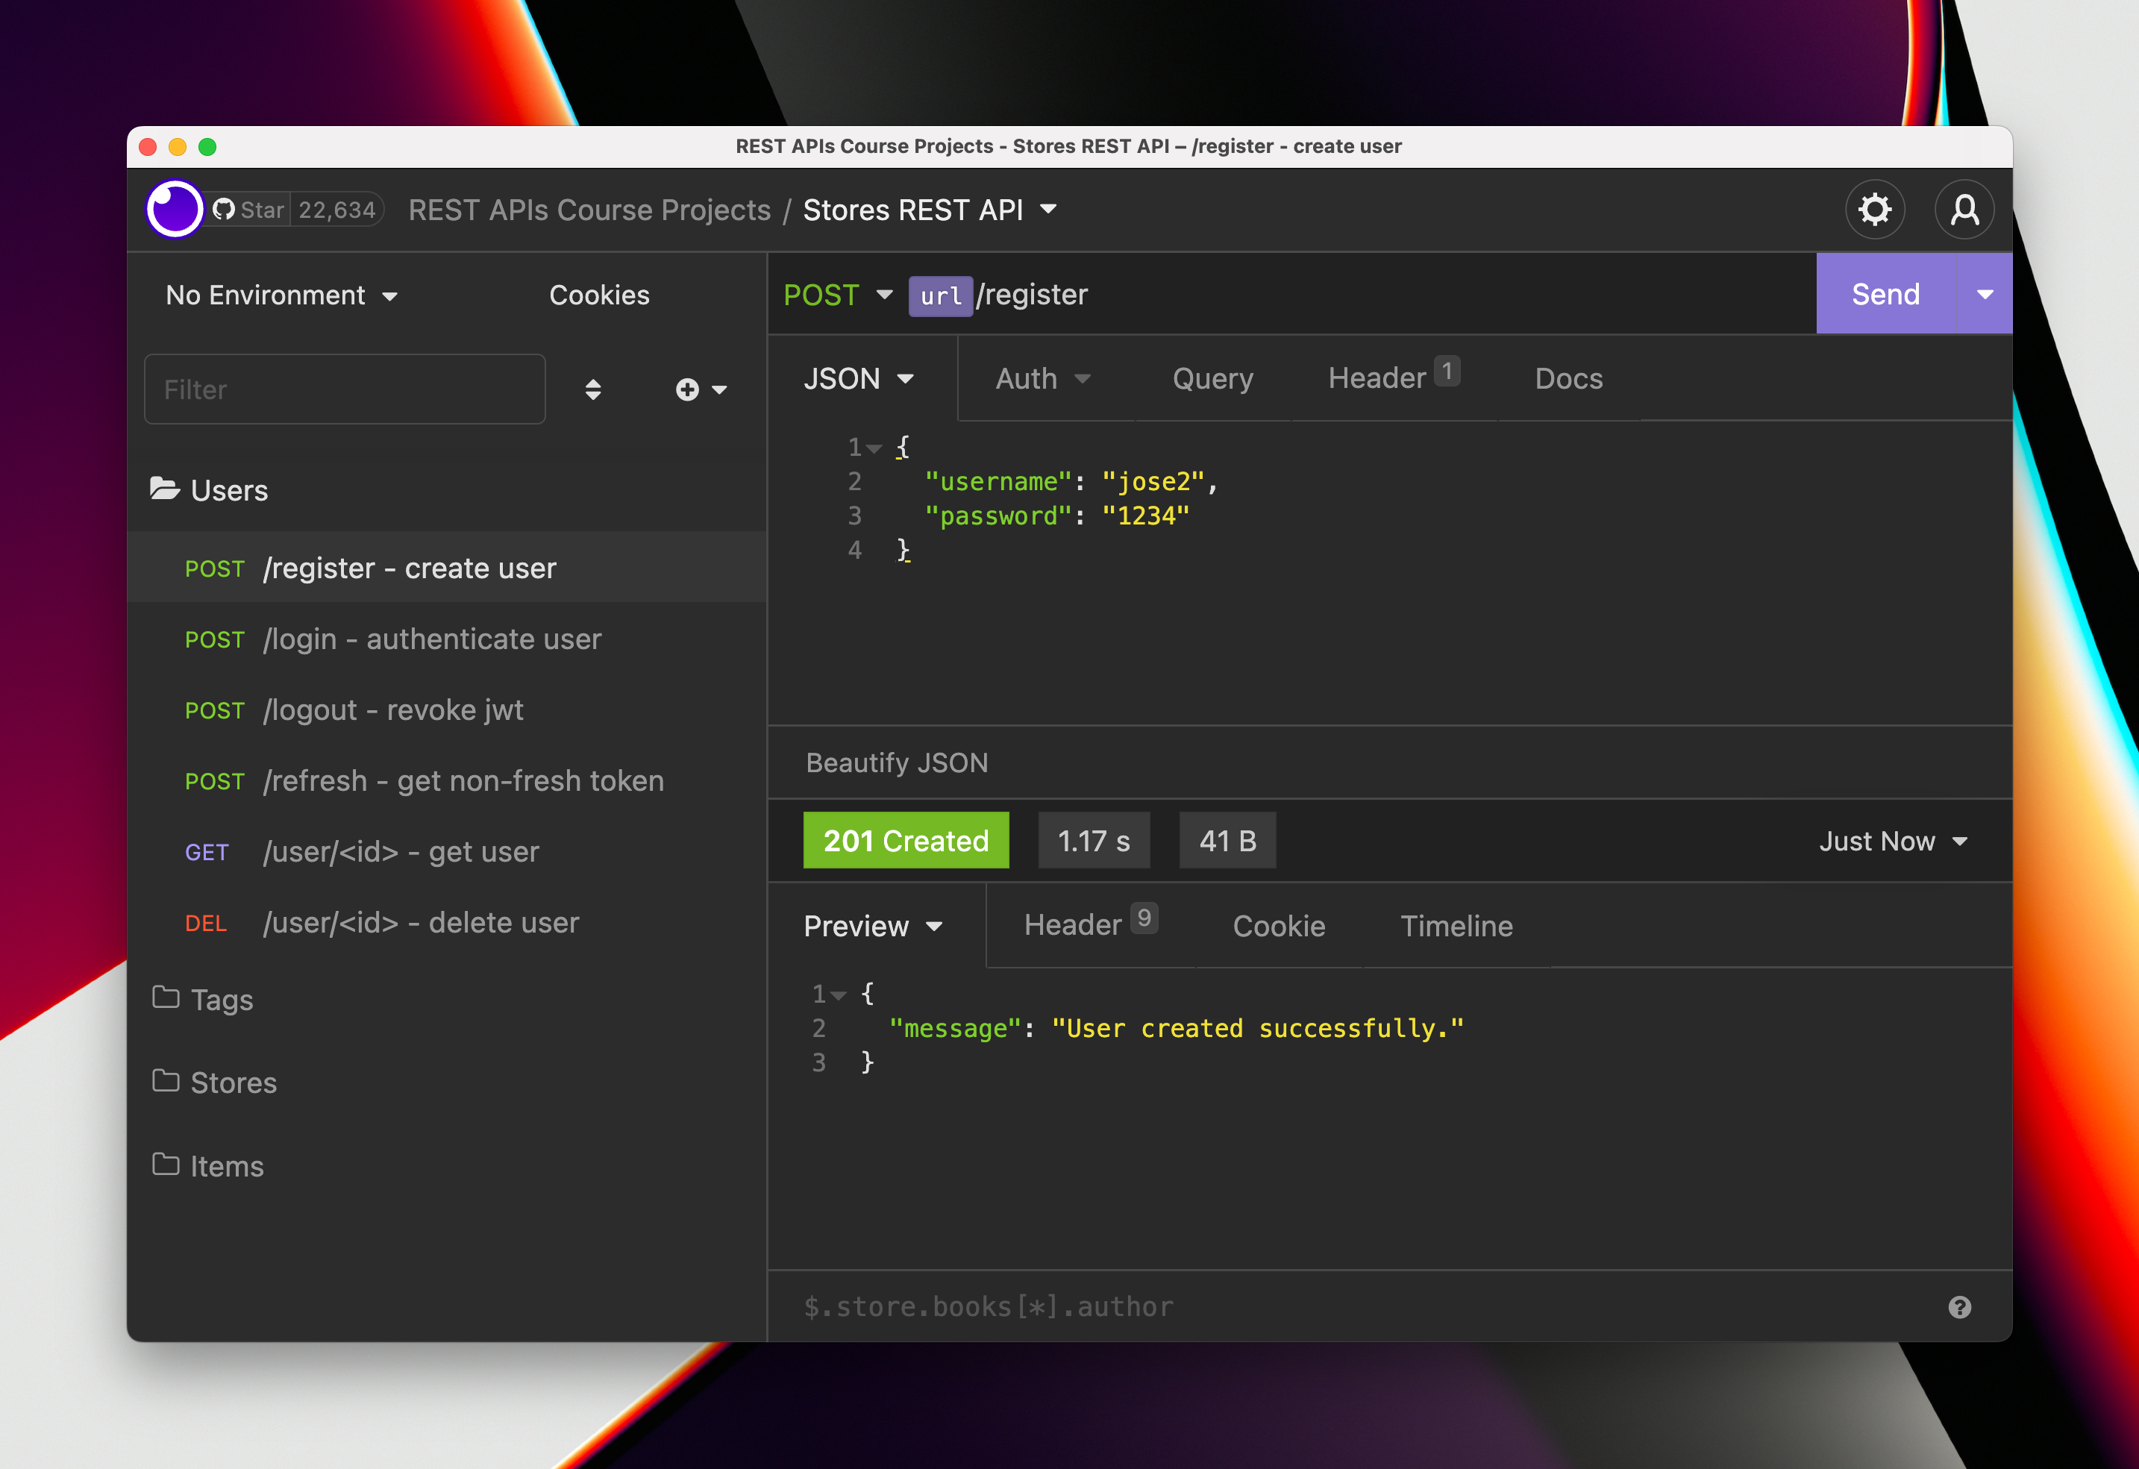Click REST APIs Course Projects breadcrumb
Viewport: 2139px width, 1469px height.
[x=590, y=210]
